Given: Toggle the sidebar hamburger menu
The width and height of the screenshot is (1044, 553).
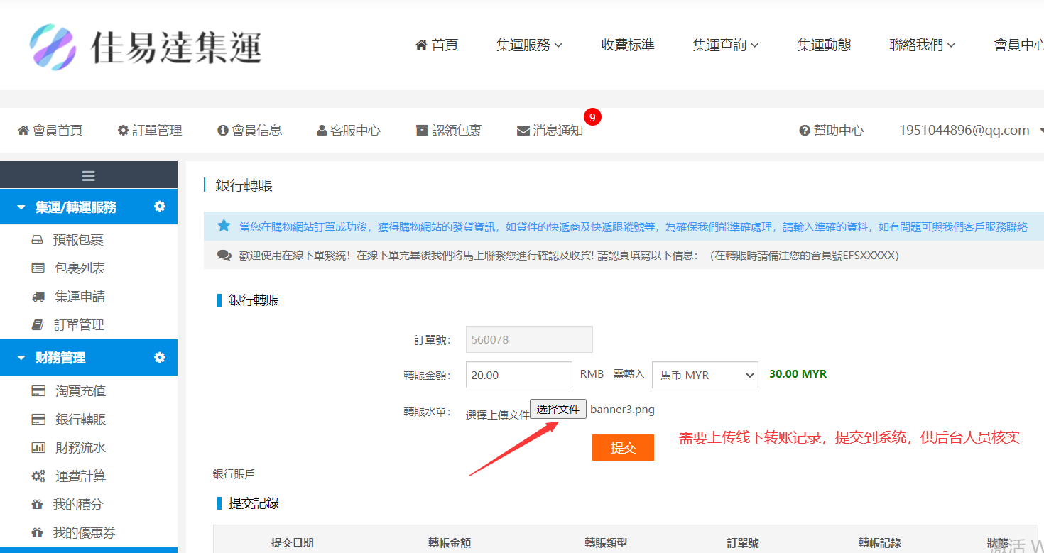Looking at the screenshot, I should coord(89,176).
